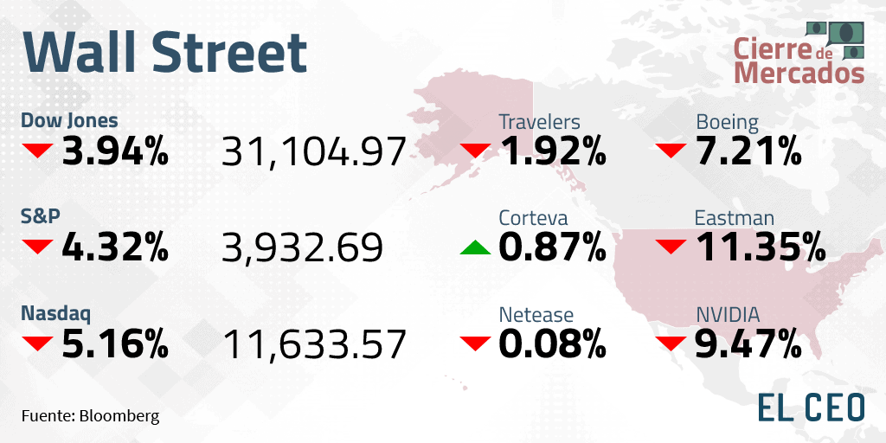The height and width of the screenshot is (443, 886).
Task: Click the Wall Street title
Action: point(164,52)
